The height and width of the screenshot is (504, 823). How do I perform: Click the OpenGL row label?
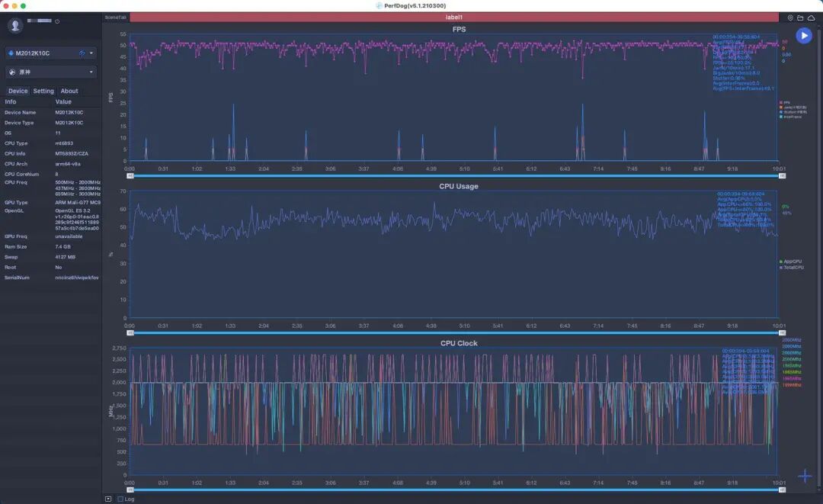pyautogui.click(x=14, y=211)
